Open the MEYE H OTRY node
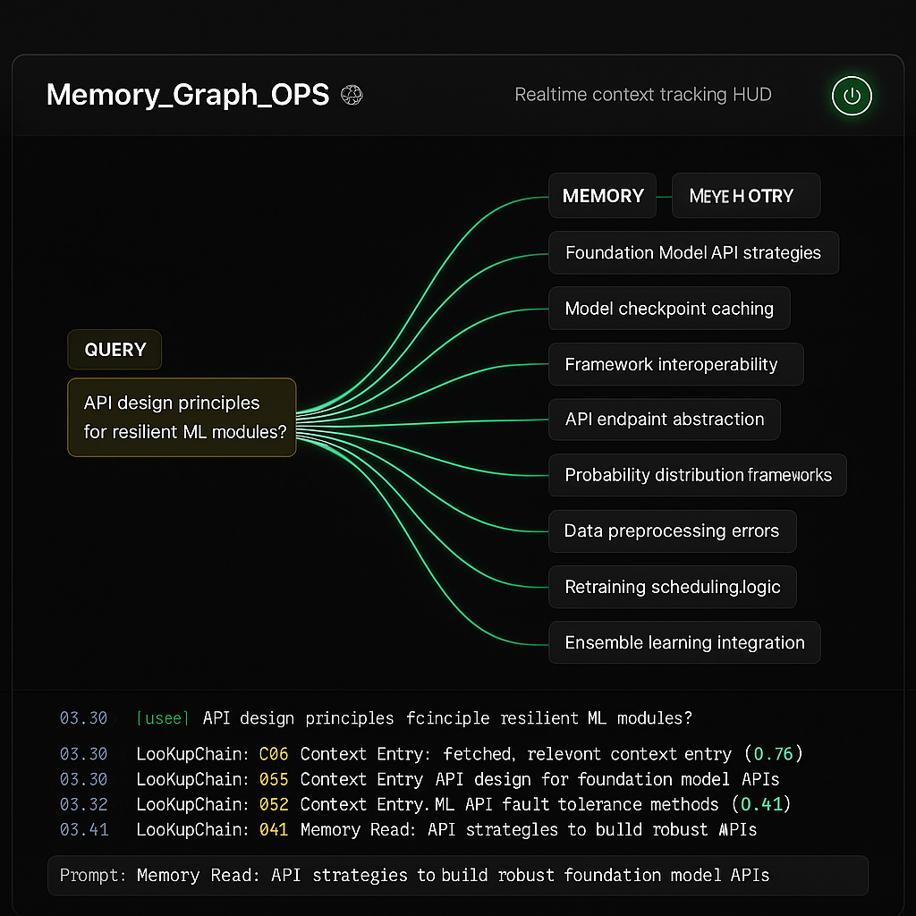This screenshot has width=916, height=916. 746,196
